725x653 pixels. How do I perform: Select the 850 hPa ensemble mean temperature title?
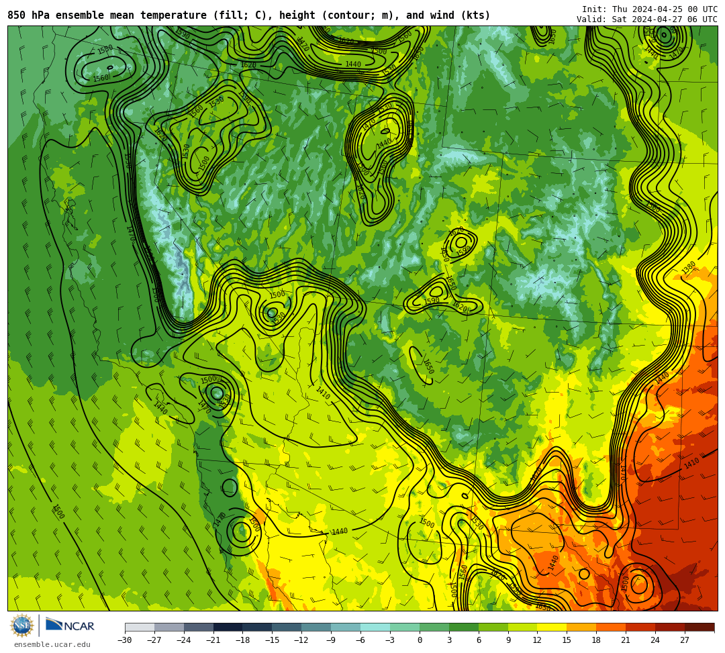tap(249, 15)
